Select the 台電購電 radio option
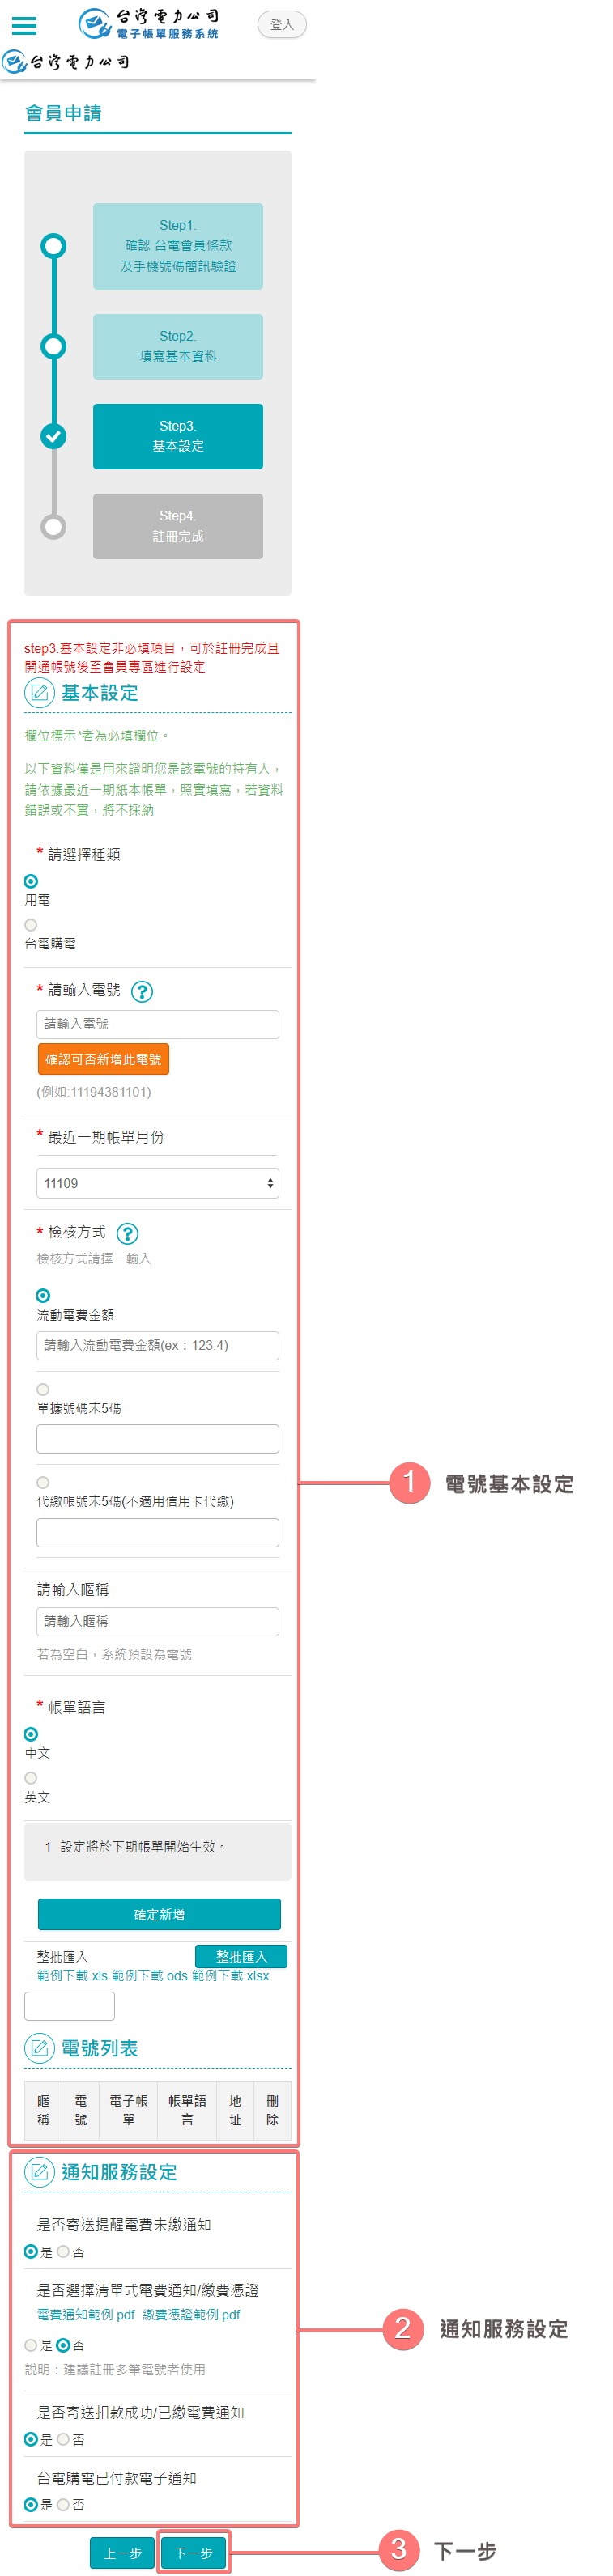 31,925
